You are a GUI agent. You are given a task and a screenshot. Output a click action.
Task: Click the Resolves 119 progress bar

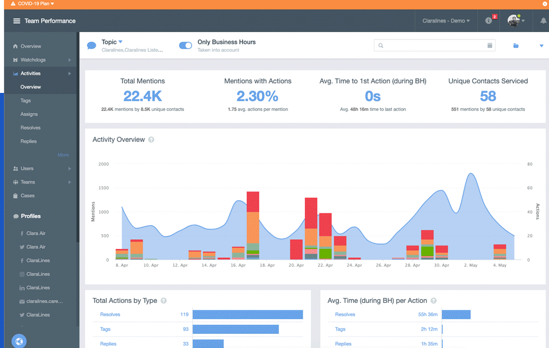point(247,314)
